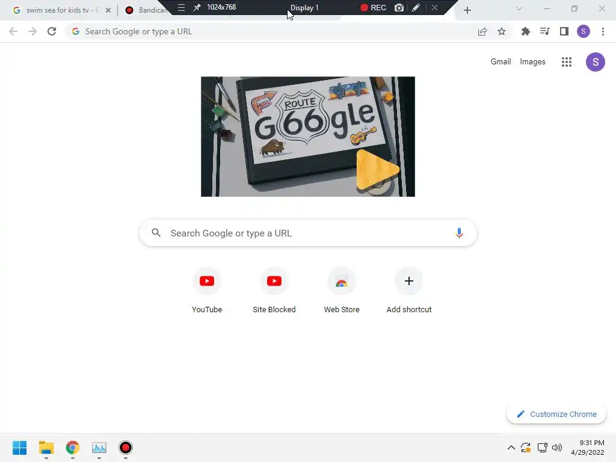Share this page icon in address bar
The height and width of the screenshot is (462, 616).
pyautogui.click(x=482, y=31)
